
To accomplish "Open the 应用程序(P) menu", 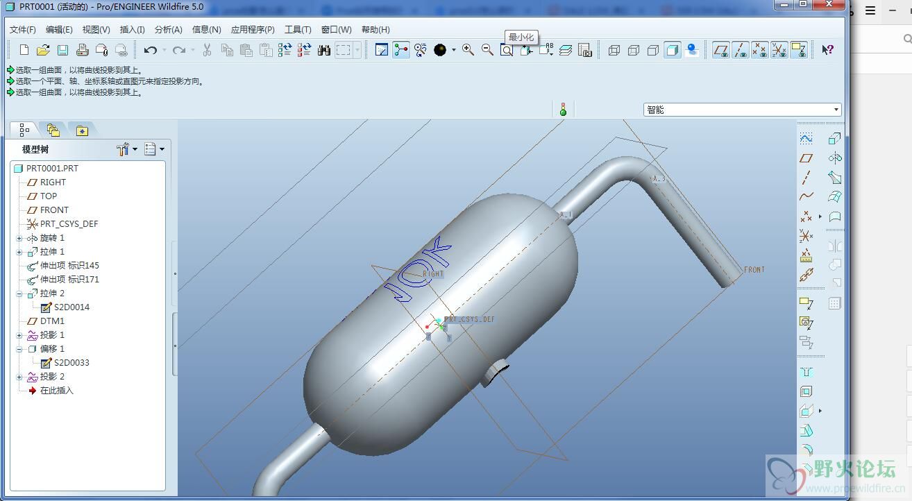I will coord(253,30).
